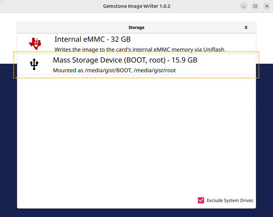The width and height of the screenshot is (273, 217).
Task: Untick the pink Exclude System Drives checkbox
Action: [201, 200]
